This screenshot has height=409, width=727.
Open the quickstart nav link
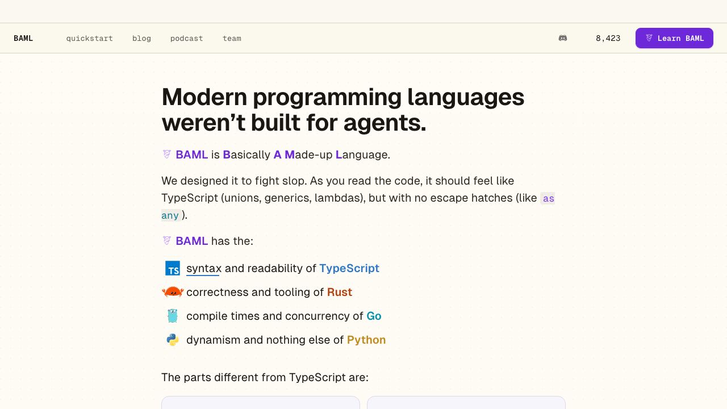pos(90,38)
